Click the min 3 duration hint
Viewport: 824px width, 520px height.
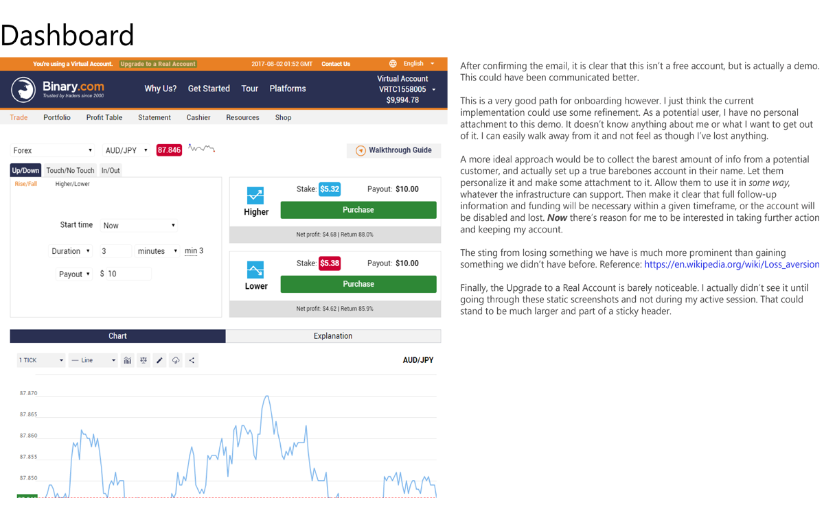pyautogui.click(x=194, y=251)
